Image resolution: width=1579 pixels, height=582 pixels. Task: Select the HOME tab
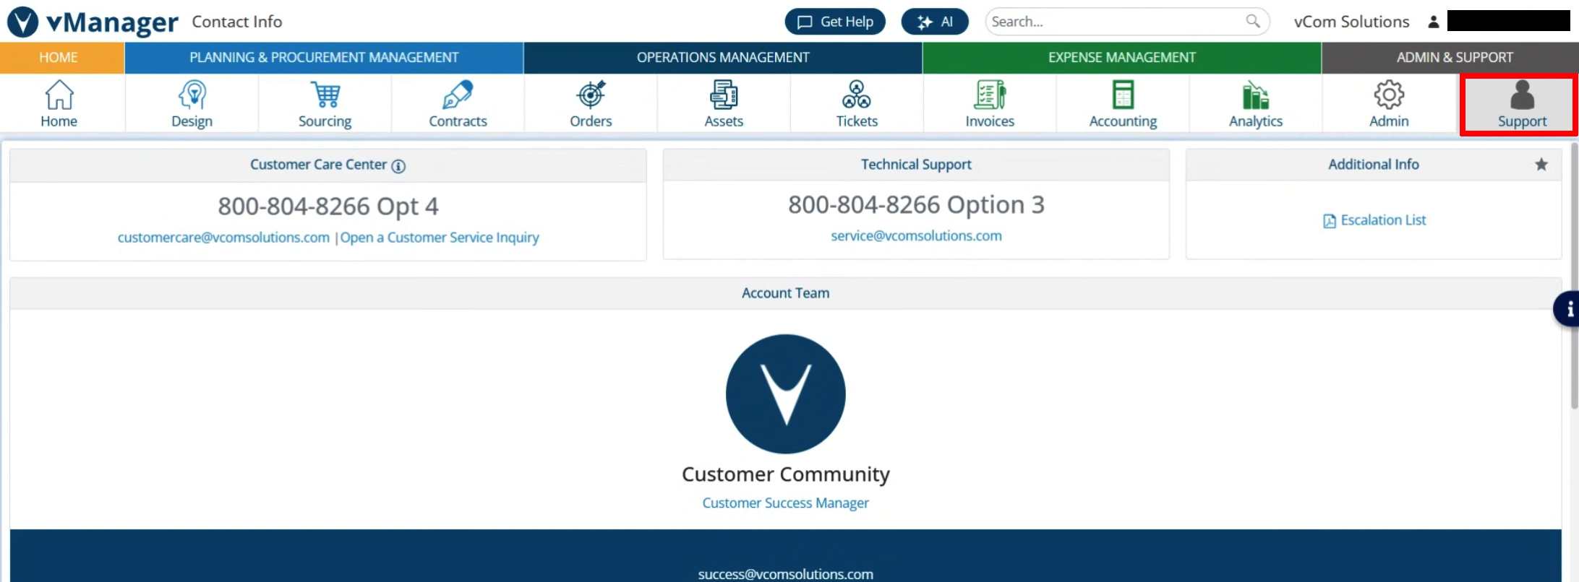pos(59,58)
